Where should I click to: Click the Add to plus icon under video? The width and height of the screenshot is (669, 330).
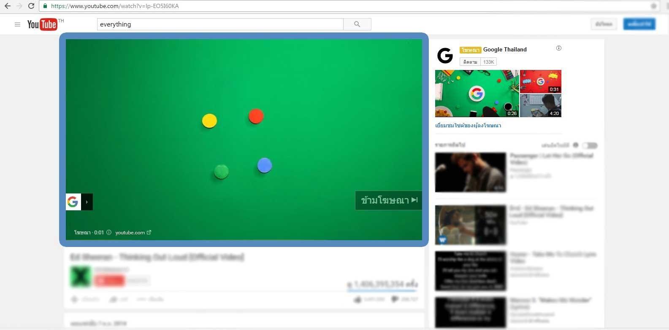[75, 299]
